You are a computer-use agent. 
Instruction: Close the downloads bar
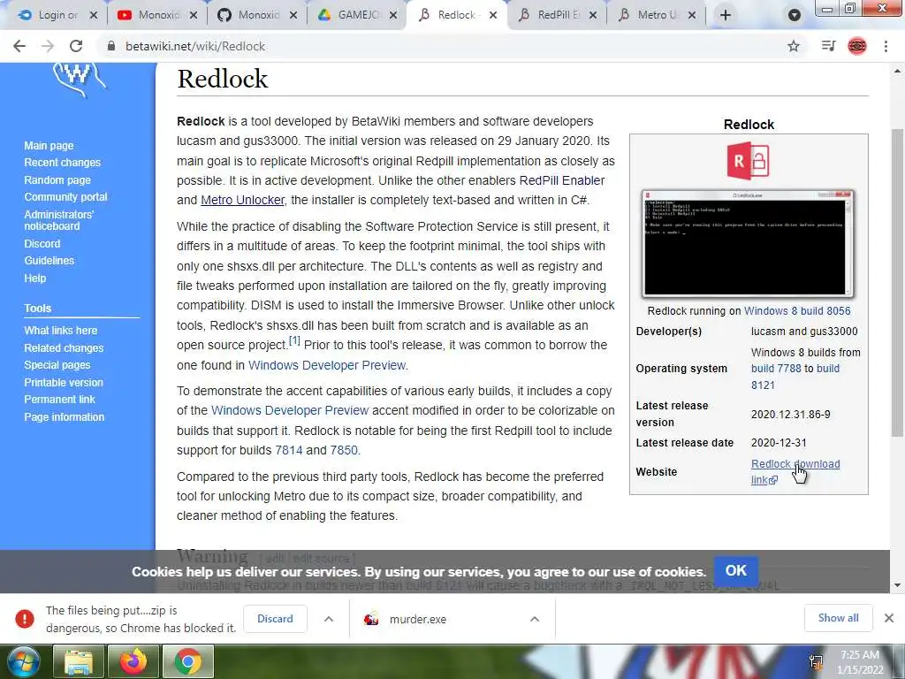(x=889, y=618)
